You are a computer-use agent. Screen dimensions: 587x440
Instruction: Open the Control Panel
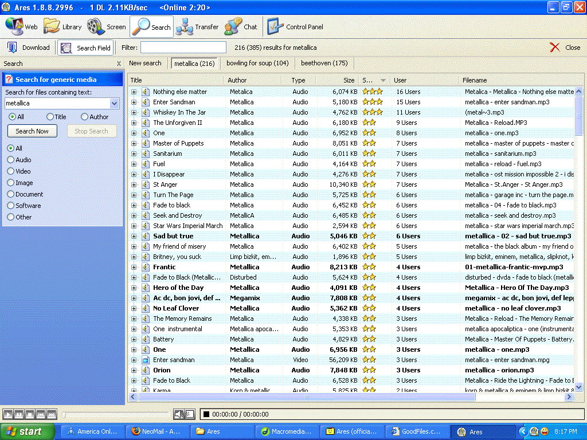click(x=295, y=26)
